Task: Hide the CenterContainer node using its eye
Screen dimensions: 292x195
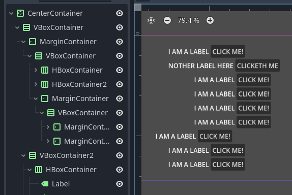Action: (120, 13)
